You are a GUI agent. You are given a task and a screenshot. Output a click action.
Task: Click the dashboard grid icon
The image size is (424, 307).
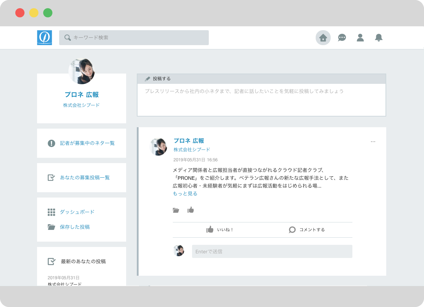click(x=51, y=212)
